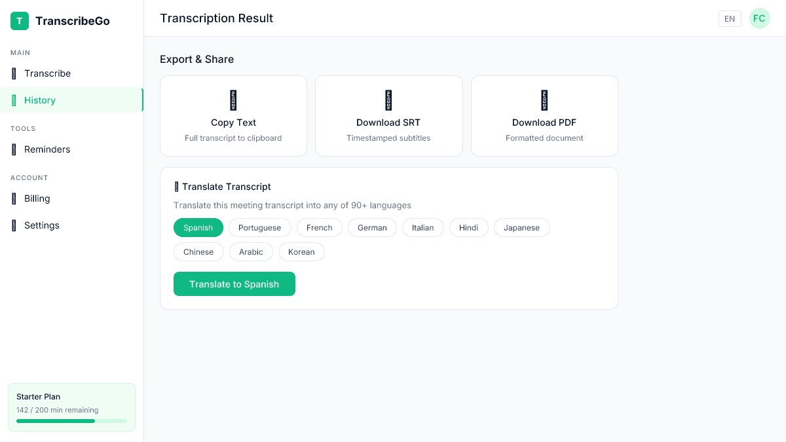Select the Transcribe icon in the sidebar

point(14,73)
